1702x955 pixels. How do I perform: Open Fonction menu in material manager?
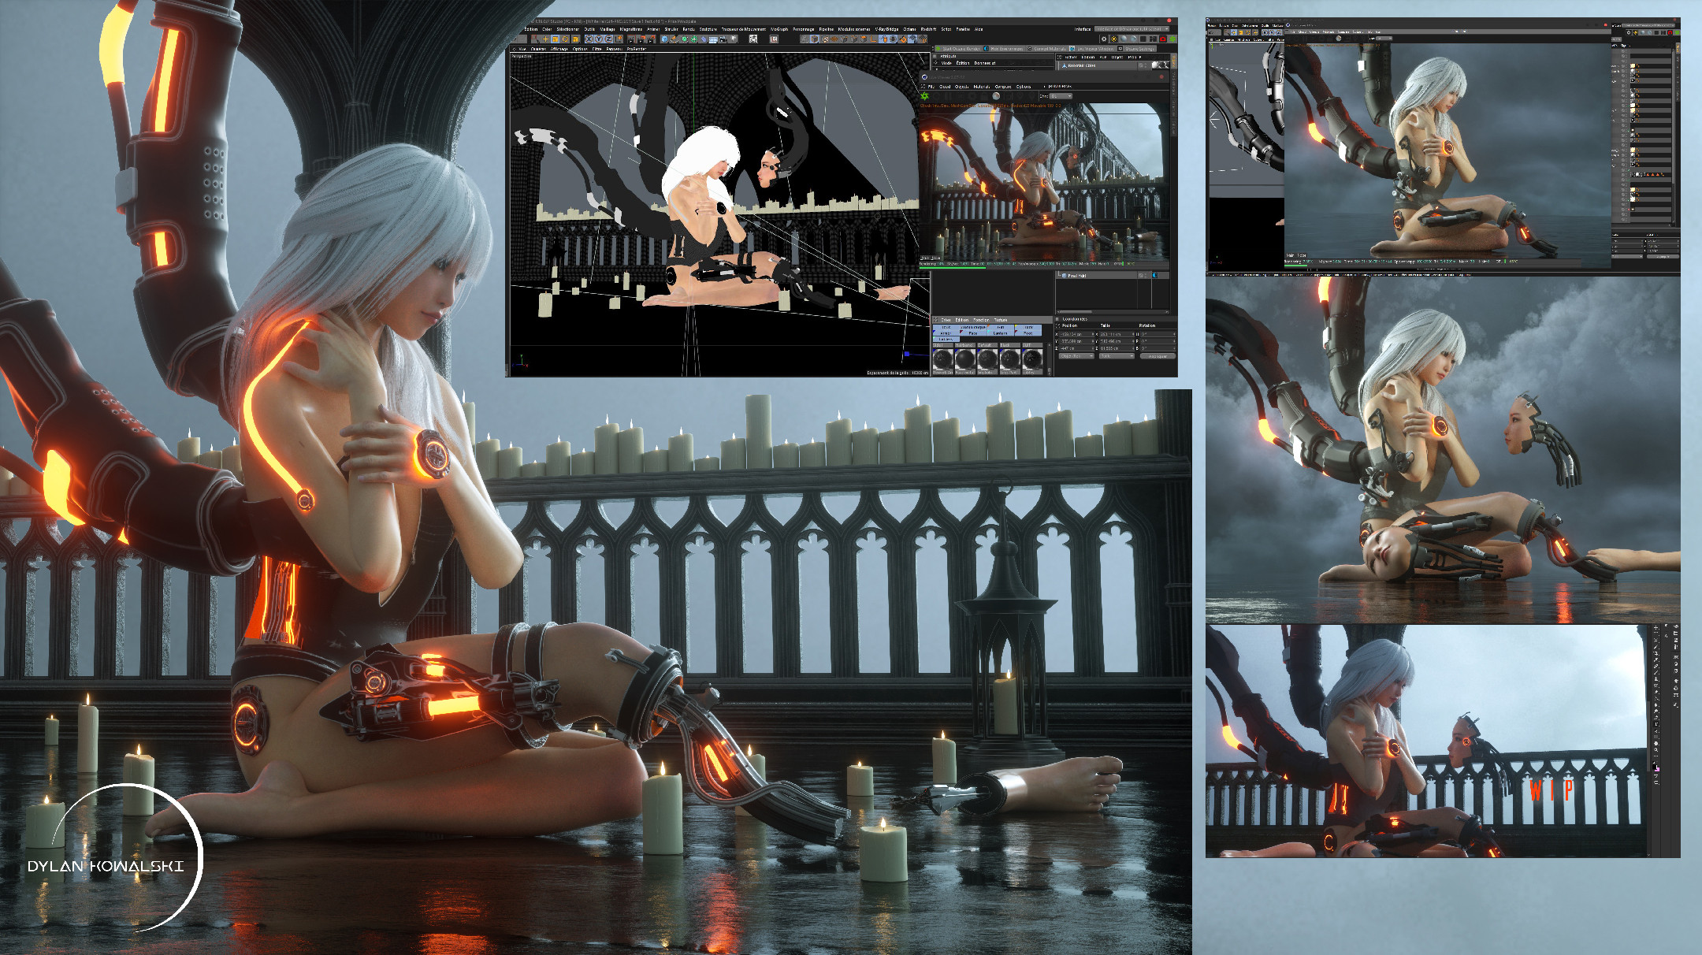pyautogui.click(x=981, y=320)
